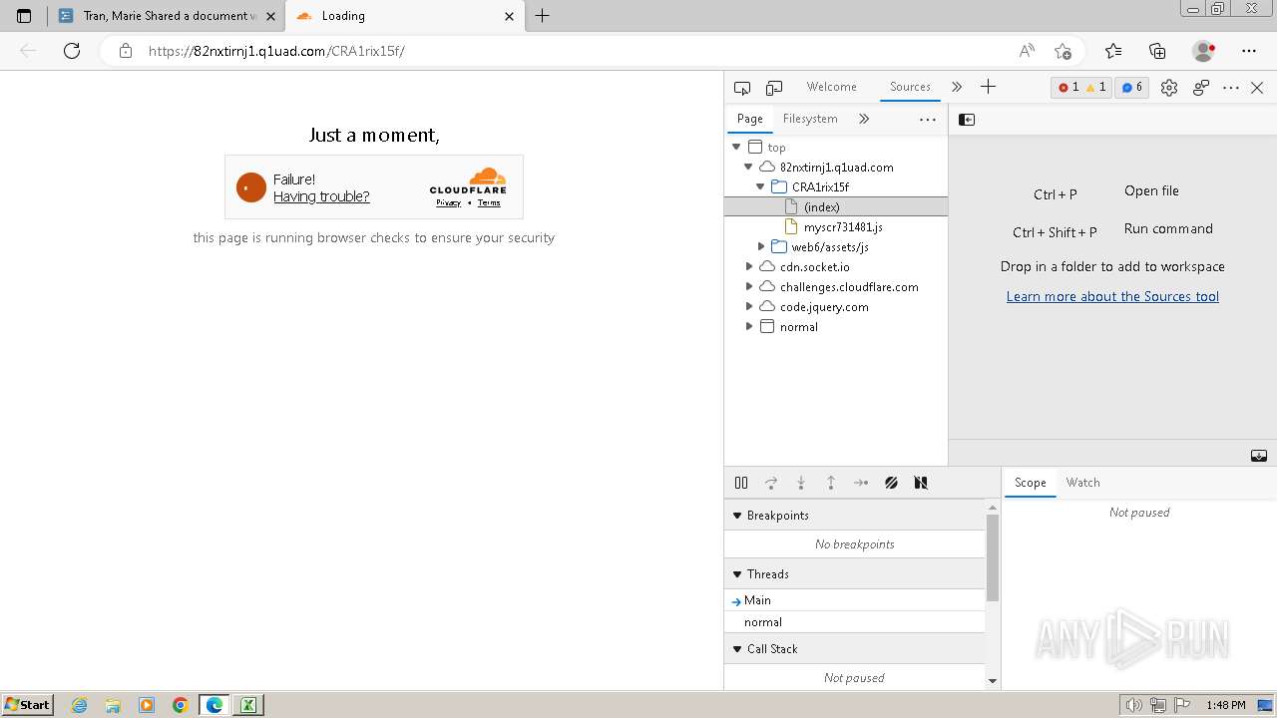Show more navigator tabs chevron

coord(864,119)
